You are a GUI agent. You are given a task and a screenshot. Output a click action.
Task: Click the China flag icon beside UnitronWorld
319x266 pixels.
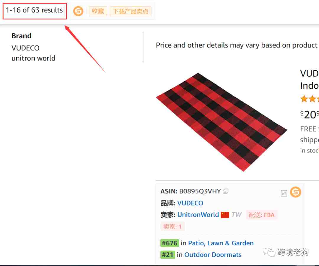[x=225, y=215]
